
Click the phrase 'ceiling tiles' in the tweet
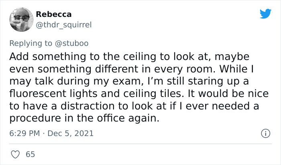tap(182, 93)
